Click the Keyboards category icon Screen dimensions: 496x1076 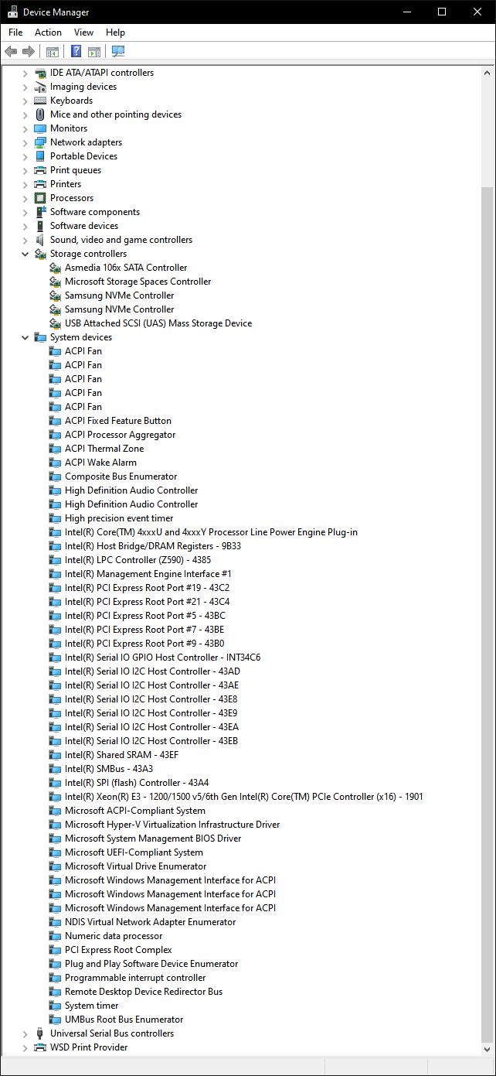coord(40,101)
